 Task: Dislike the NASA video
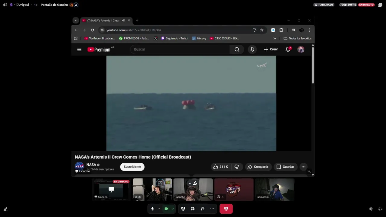coord(237,167)
